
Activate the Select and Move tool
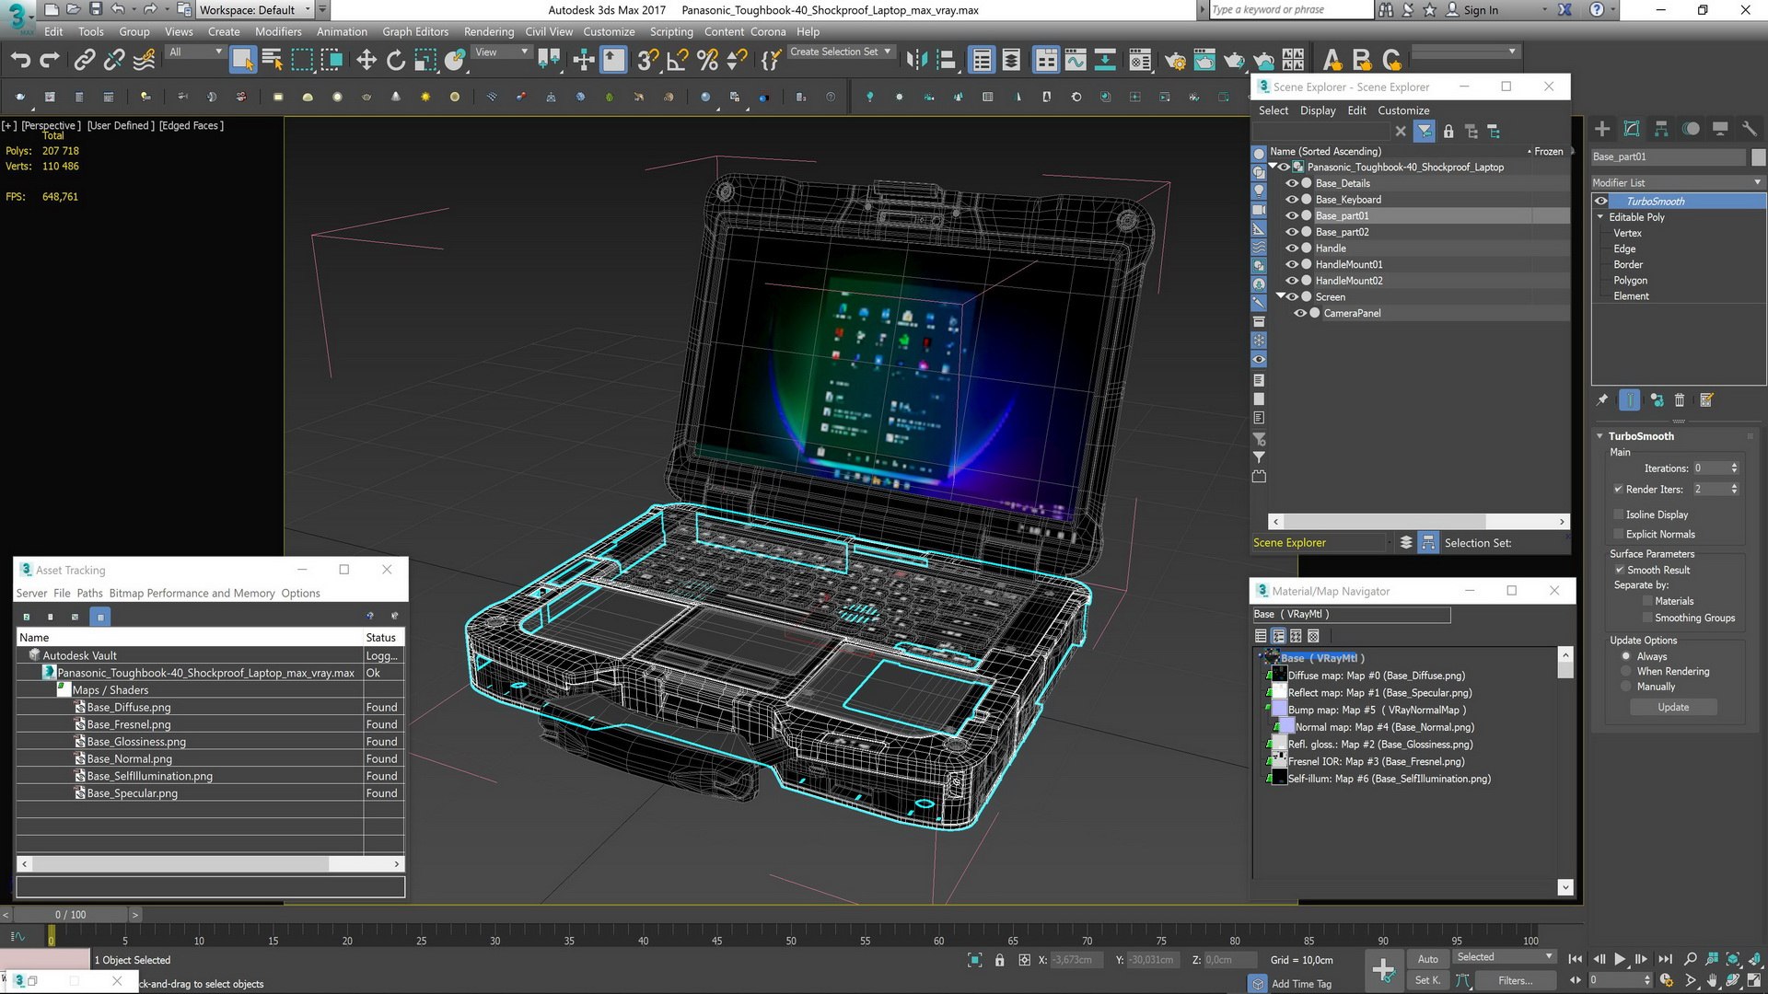[x=366, y=61]
